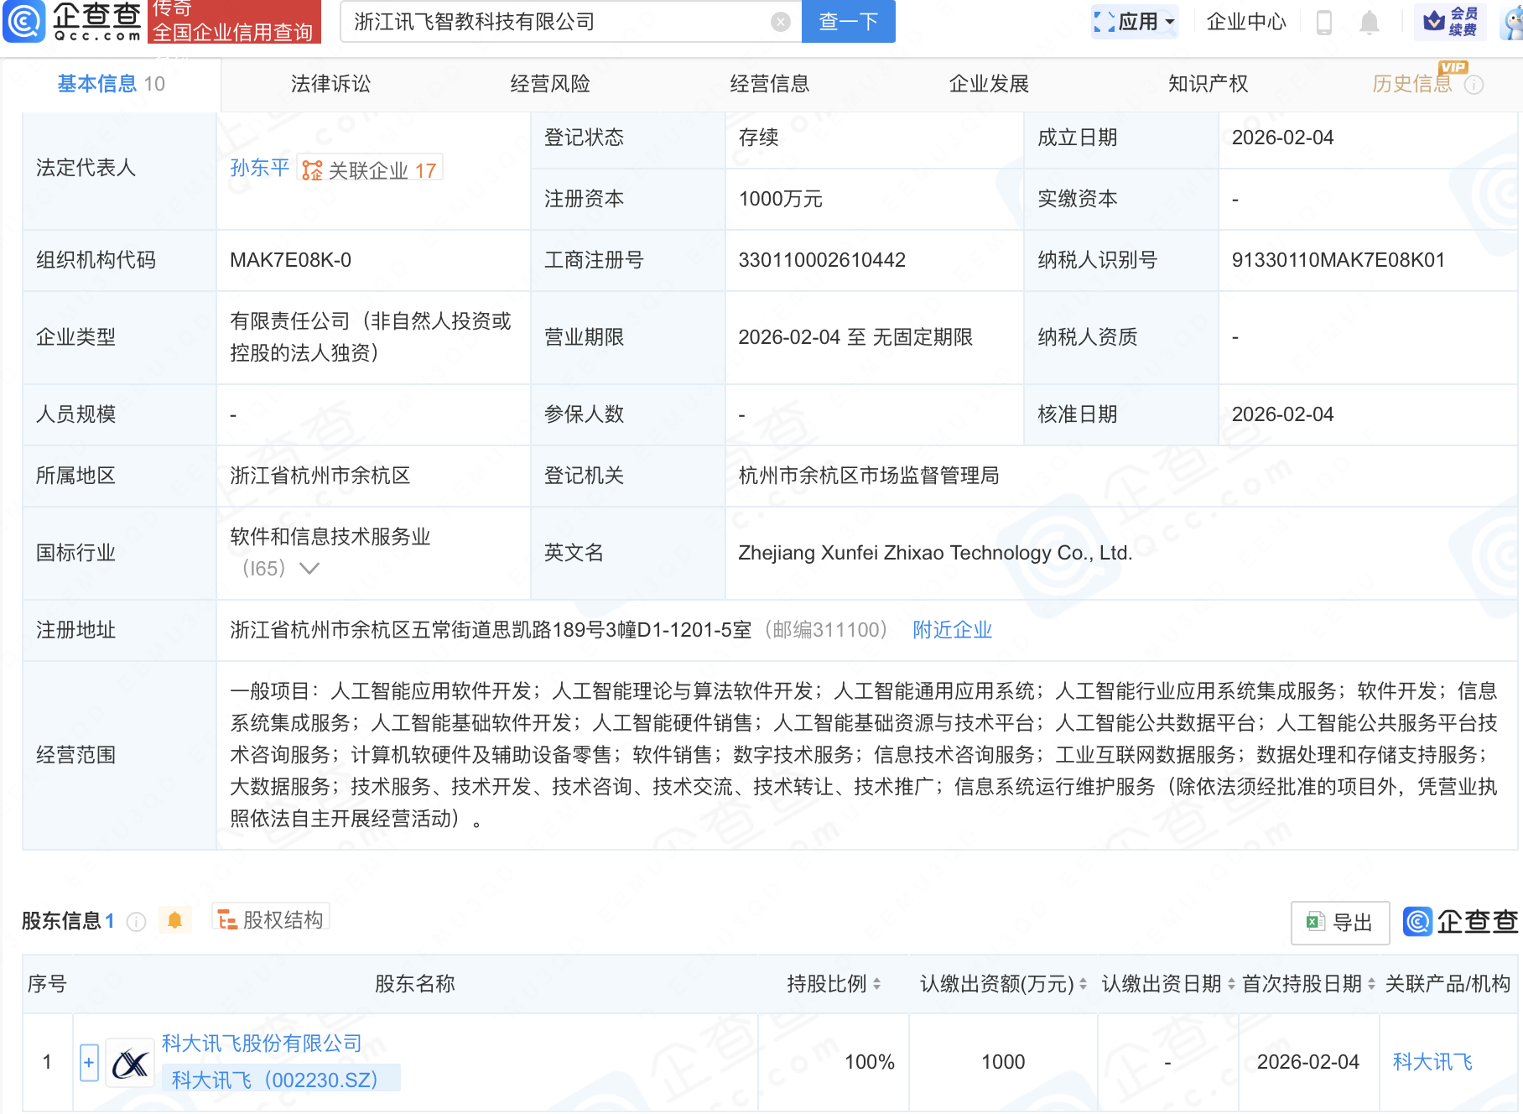Expand the 国标行业 (I65) chevron
This screenshot has width=1523, height=1114.
[x=309, y=568]
